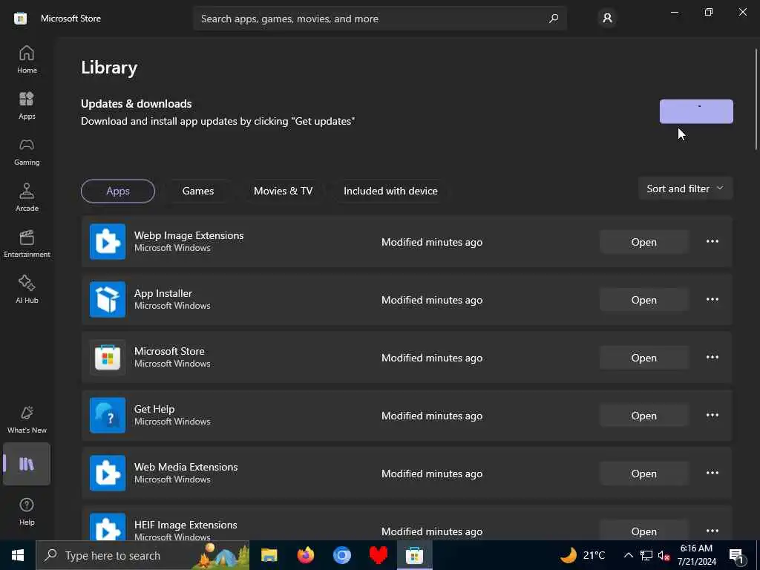
Task: Click the Get Help app icon
Action: pyautogui.click(x=108, y=415)
